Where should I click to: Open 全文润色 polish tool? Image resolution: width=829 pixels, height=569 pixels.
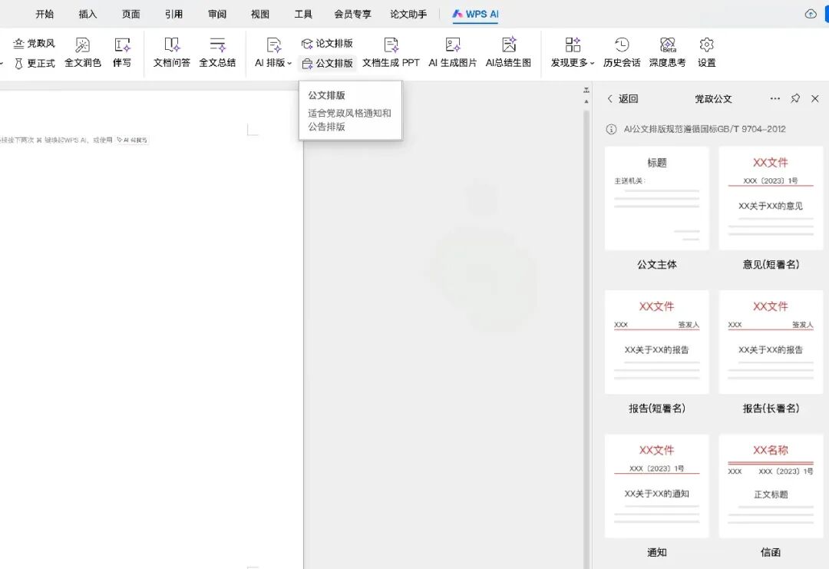(82, 52)
